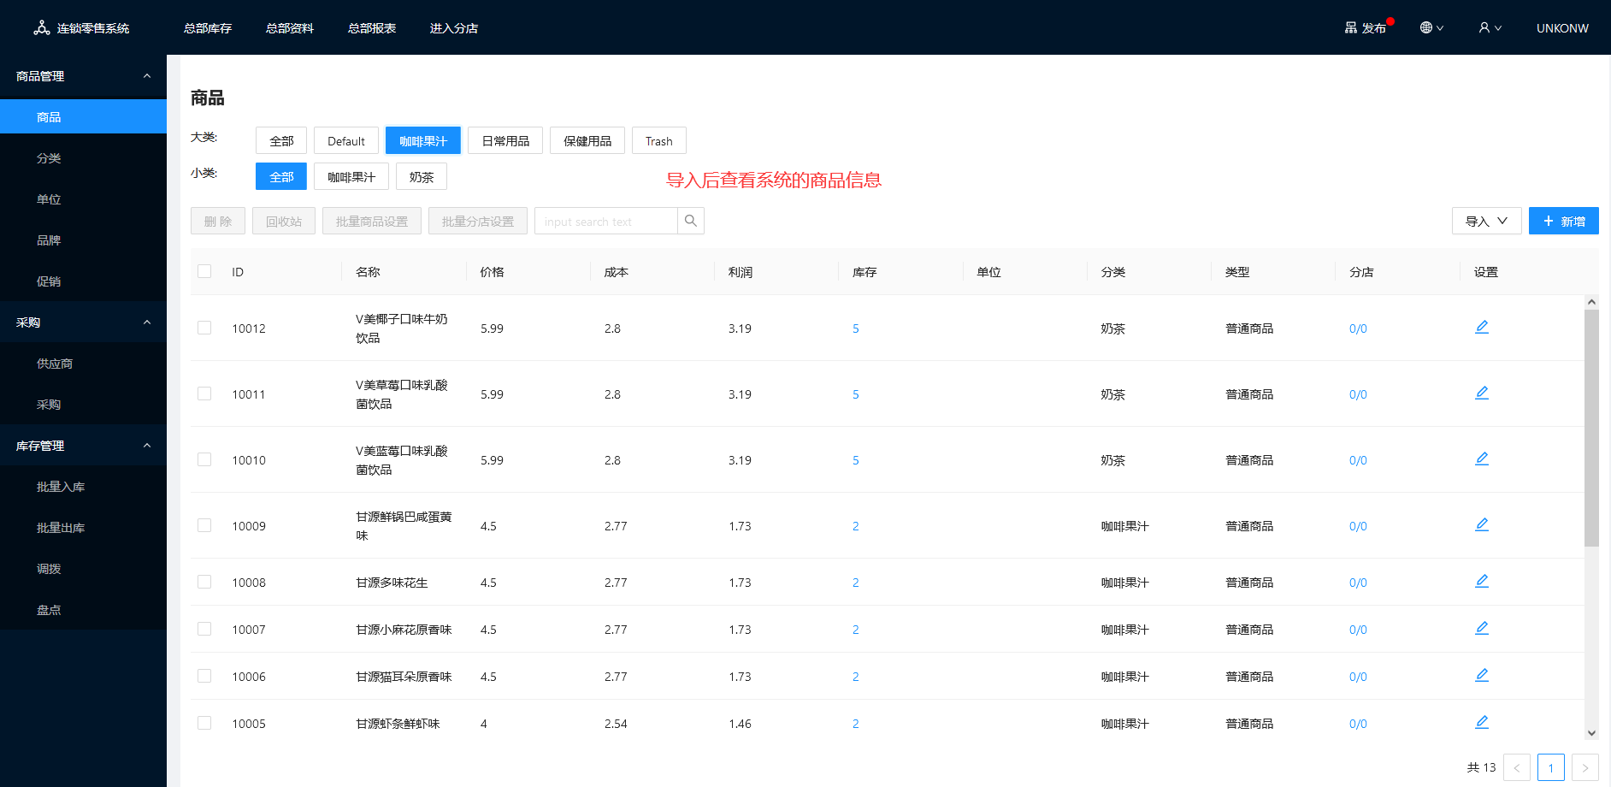This screenshot has width=1611, height=787.
Task: Edit product 10011 via pencil icon
Action: (x=1482, y=393)
